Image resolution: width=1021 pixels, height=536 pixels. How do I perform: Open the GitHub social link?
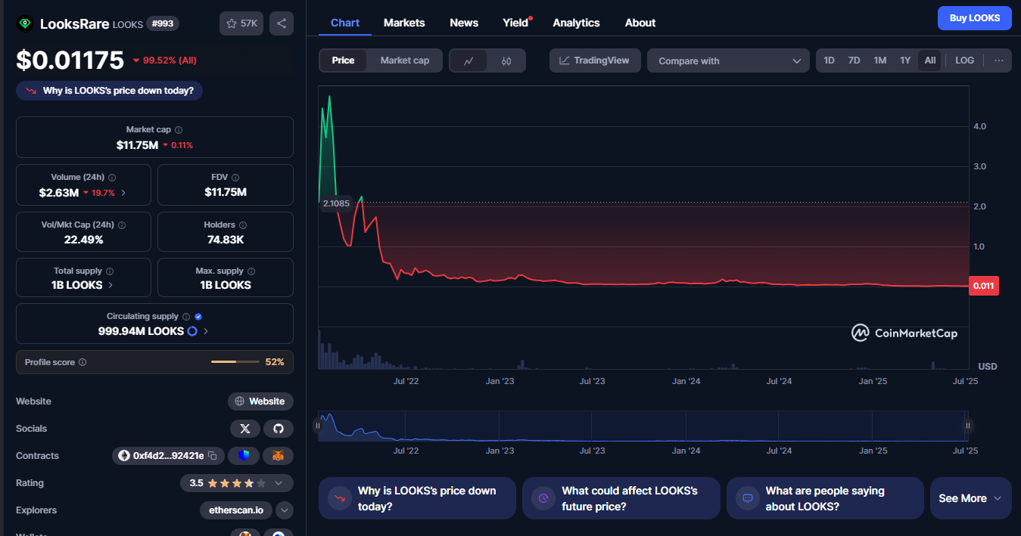[x=279, y=429]
